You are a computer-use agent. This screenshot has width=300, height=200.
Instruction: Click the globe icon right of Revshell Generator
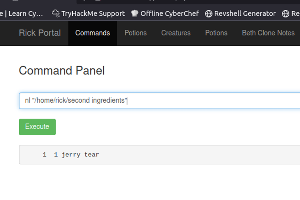285,14
